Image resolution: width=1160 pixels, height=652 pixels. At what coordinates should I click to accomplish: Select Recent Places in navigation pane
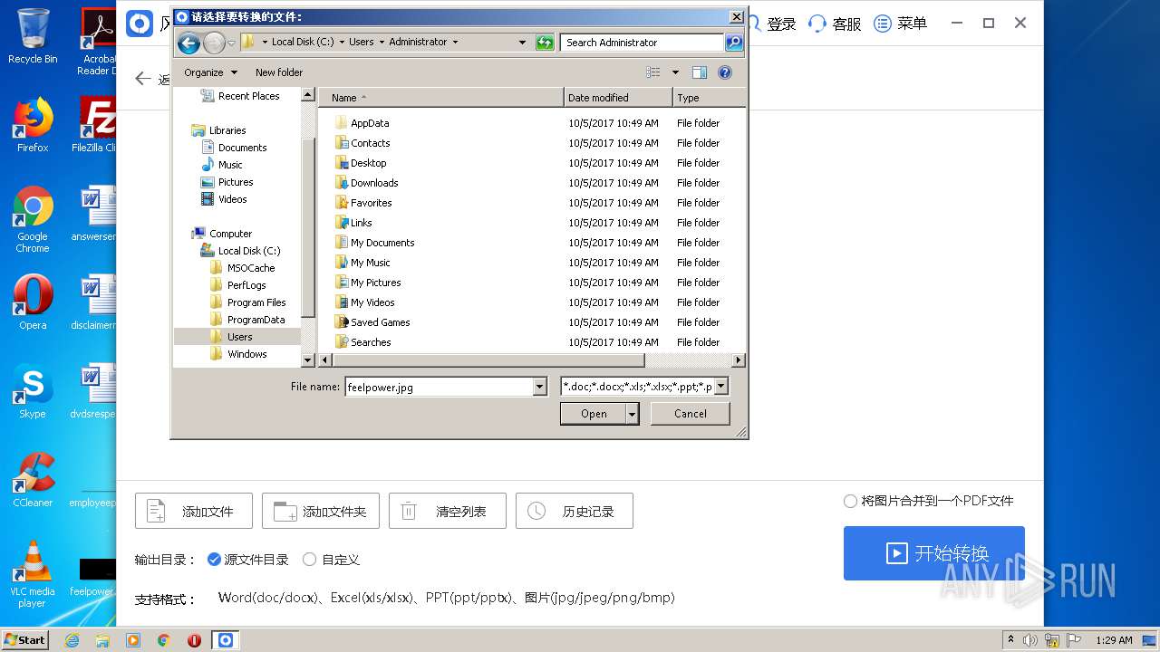(248, 96)
